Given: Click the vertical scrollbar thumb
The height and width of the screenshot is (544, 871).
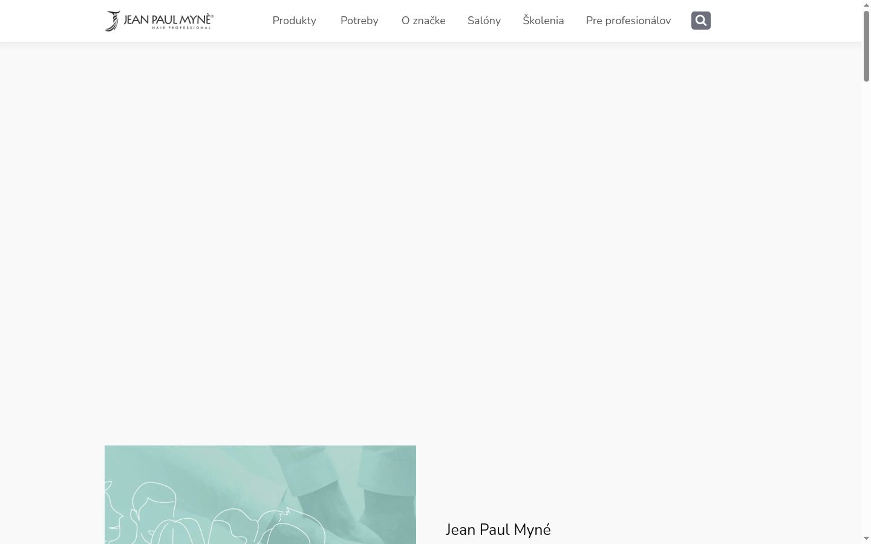Looking at the screenshot, I should (x=866, y=45).
